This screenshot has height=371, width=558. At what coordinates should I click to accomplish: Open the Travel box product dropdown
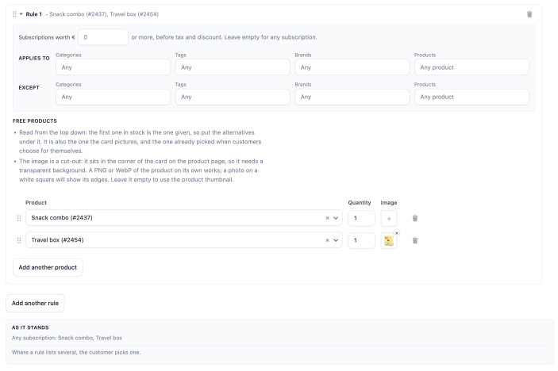tap(336, 240)
